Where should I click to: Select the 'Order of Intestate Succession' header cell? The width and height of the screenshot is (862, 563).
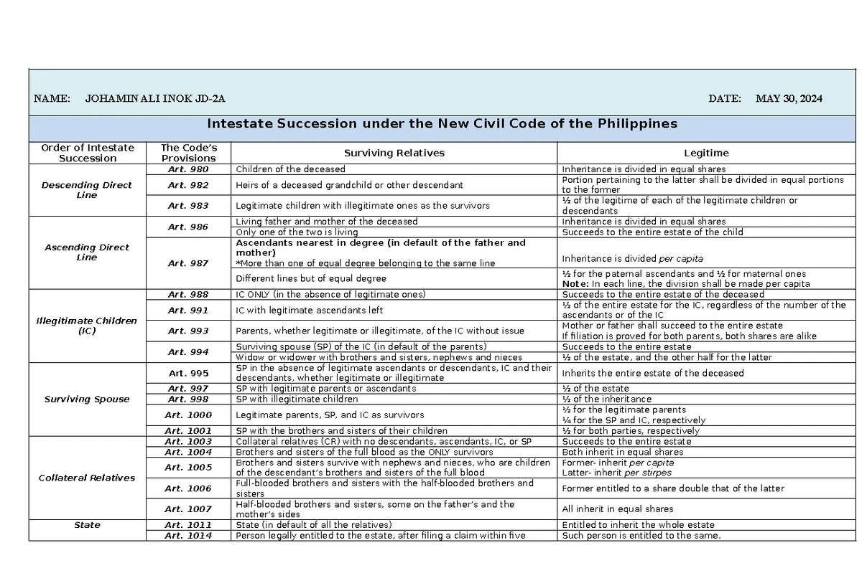[88, 153]
